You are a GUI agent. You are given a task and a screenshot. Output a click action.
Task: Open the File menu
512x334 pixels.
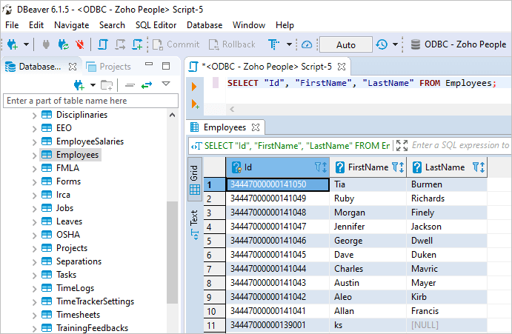12,25
